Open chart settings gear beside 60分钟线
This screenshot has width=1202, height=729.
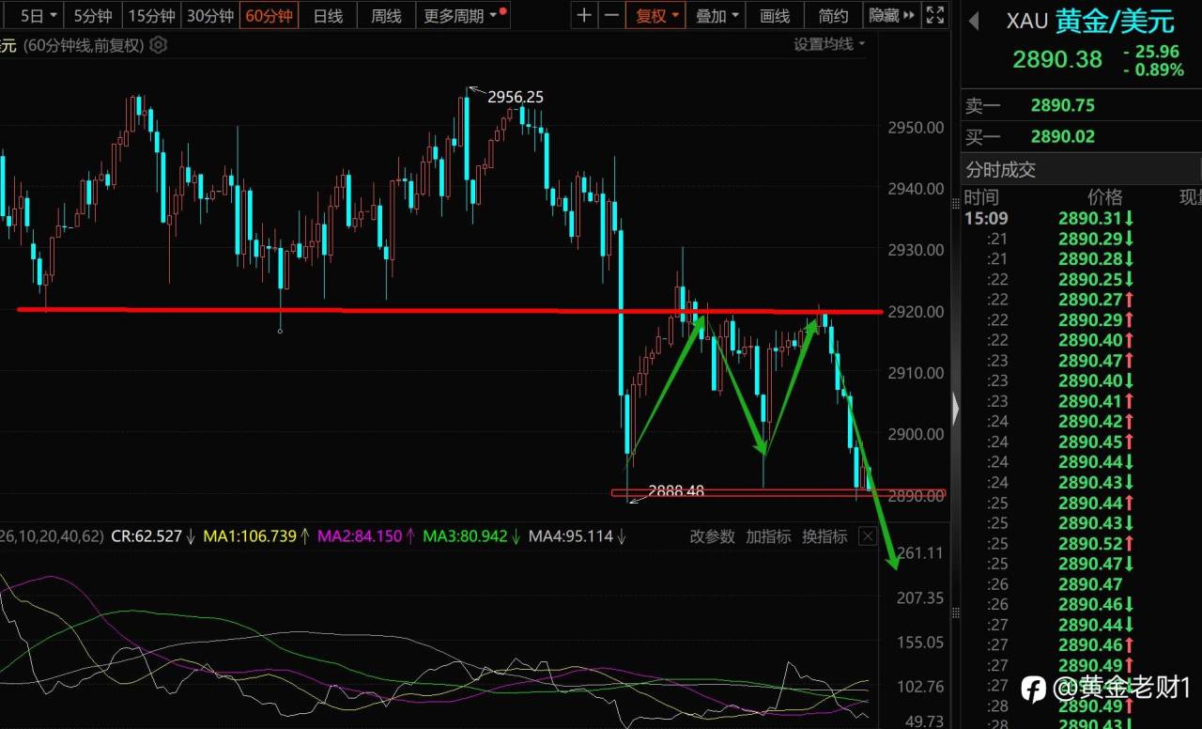click(x=158, y=44)
